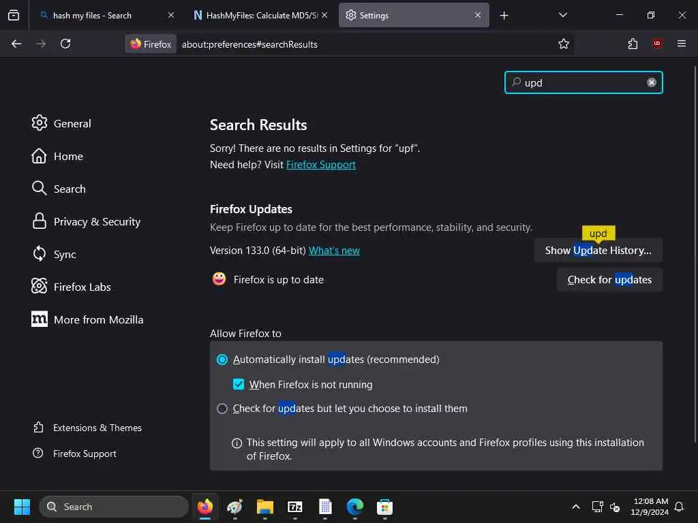
Task: Close the Settings tab
Action: [478, 15]
